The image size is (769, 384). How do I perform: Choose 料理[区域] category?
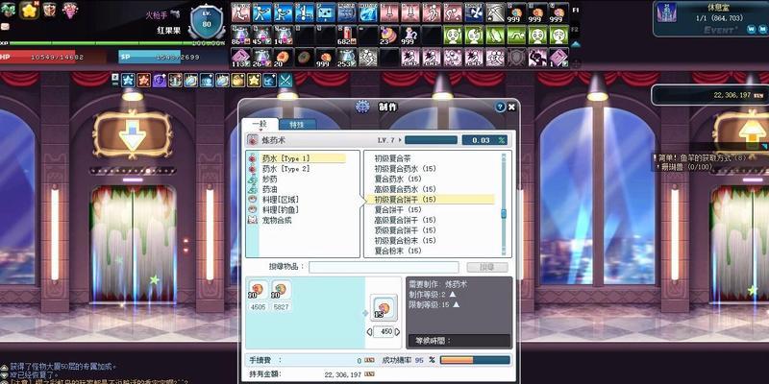[280, 200]
